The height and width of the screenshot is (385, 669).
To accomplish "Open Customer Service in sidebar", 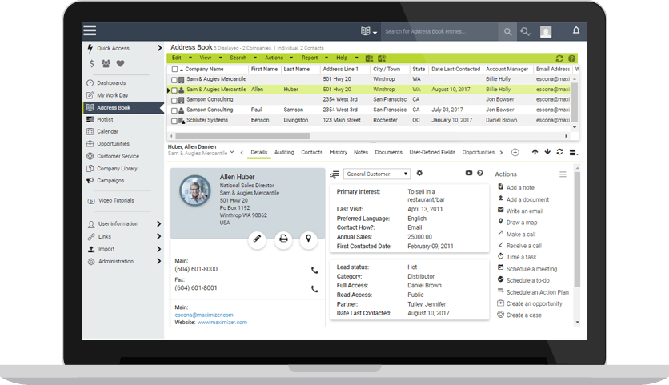I will coord(118,156).
